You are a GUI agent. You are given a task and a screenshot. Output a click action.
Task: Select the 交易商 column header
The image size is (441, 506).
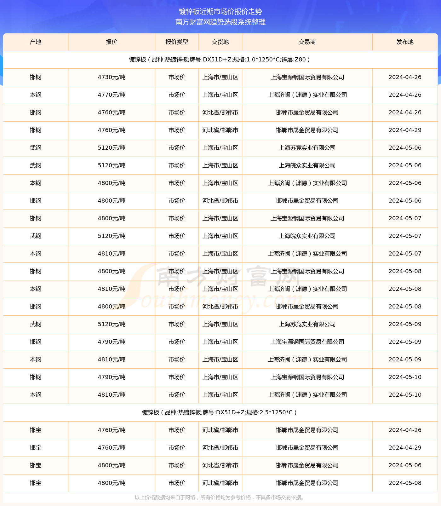[x=307, y=42]
